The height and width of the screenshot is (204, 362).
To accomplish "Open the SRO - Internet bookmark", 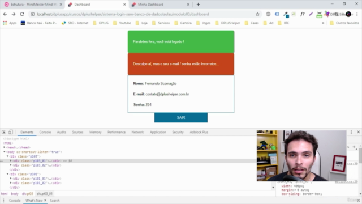I will coord(75,23).
